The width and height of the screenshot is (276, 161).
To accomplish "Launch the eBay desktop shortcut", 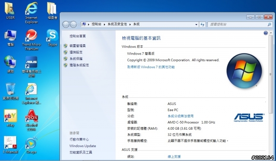I will 10,118.
